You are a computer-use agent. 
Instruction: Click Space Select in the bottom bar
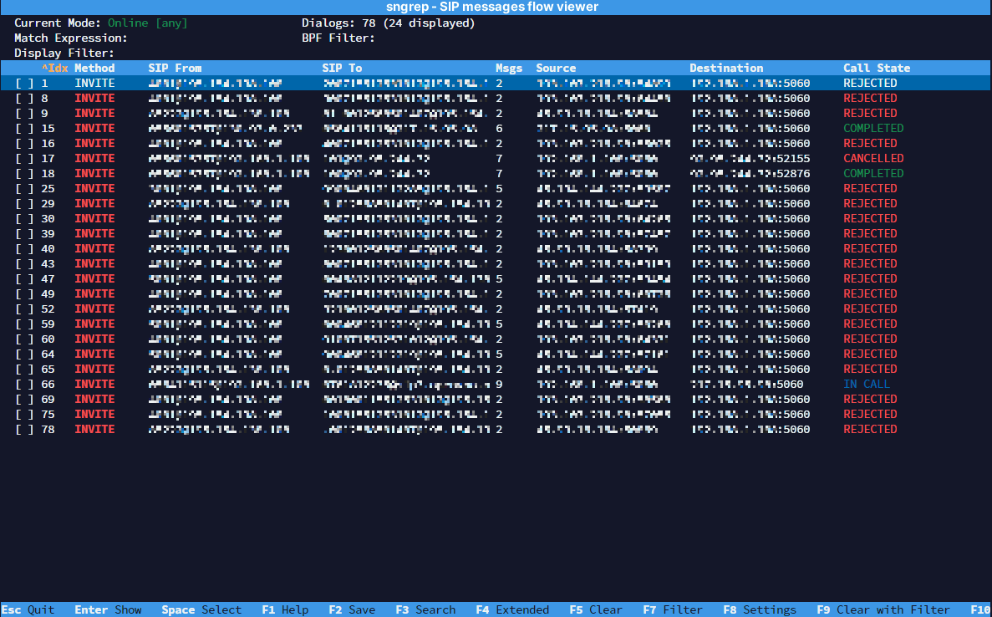pyautogui.click(x=201, y=610)
